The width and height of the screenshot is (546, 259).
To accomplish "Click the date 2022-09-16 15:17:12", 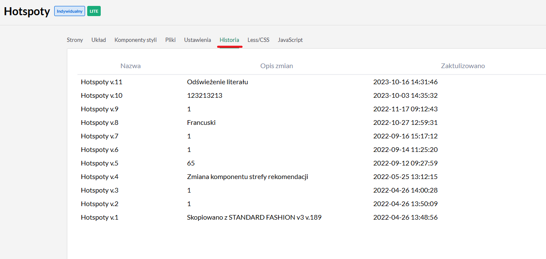I will click(x=405, y=136).
